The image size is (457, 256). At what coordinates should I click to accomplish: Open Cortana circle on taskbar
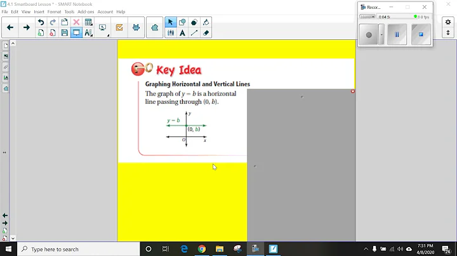[149, 249]
